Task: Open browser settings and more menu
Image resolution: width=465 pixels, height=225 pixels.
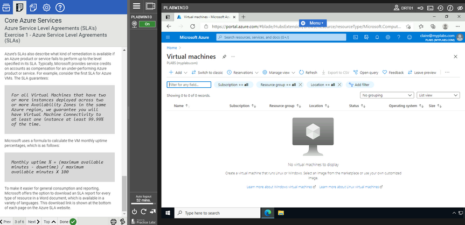Action: click(457, 26)
